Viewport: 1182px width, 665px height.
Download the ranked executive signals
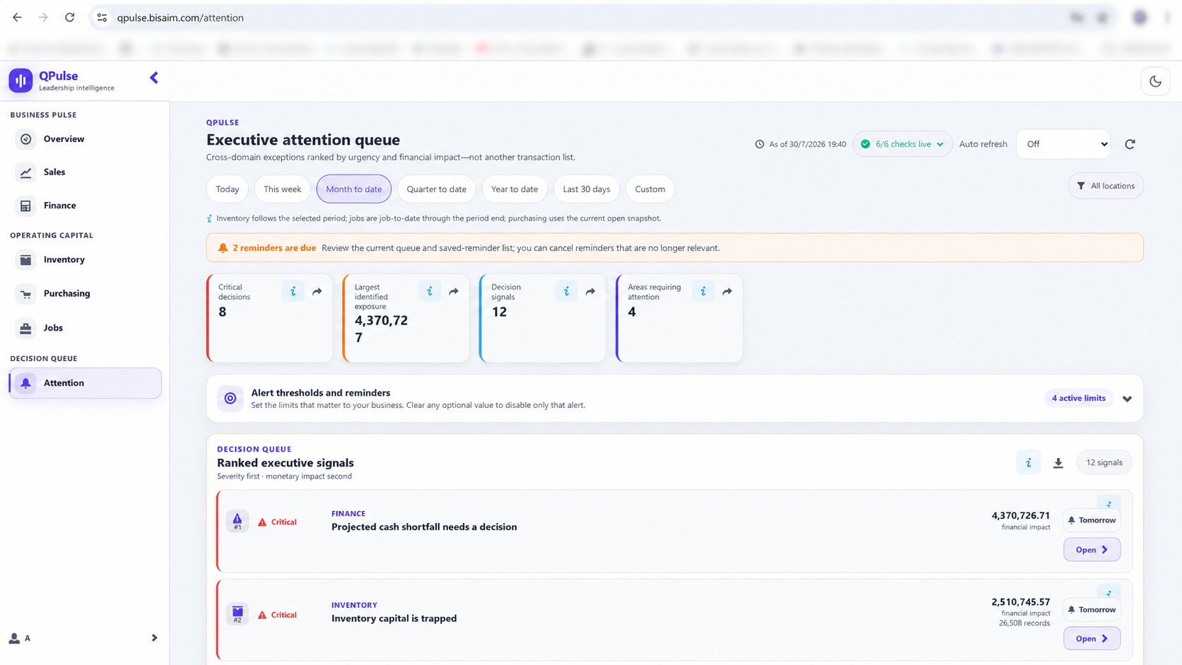click(1058, 463)
